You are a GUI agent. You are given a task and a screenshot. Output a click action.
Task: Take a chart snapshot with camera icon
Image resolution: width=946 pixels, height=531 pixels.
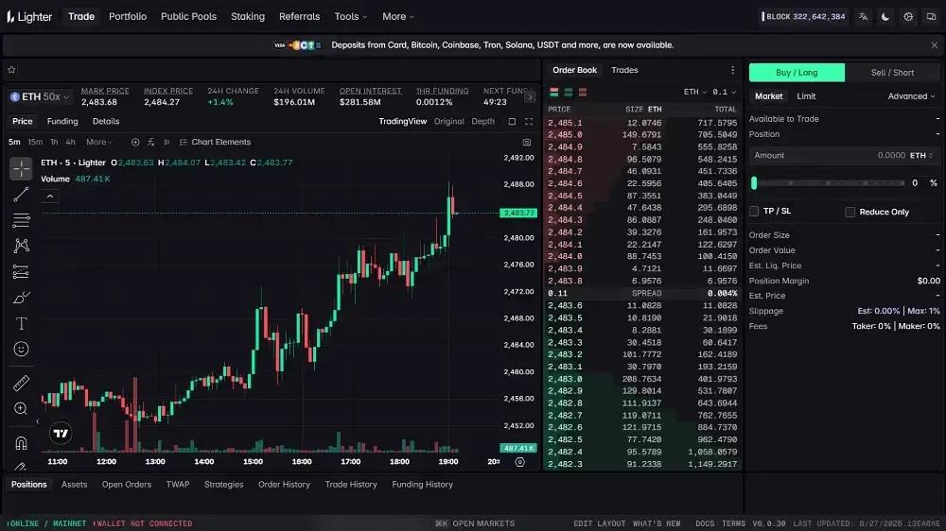(527, 143)
